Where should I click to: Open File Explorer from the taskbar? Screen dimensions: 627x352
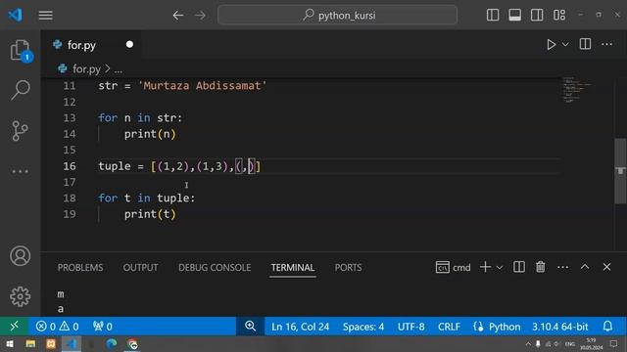pyautogui.click(x=30, y=344)
